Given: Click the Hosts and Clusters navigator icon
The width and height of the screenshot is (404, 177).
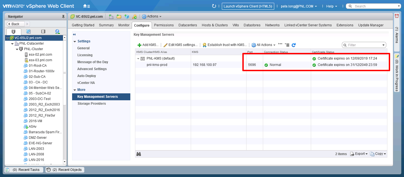Looking at the screenshot, I should pos(14,32).
